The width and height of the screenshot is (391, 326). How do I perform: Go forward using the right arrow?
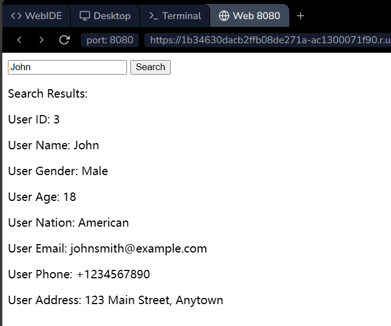pos(42,40)
